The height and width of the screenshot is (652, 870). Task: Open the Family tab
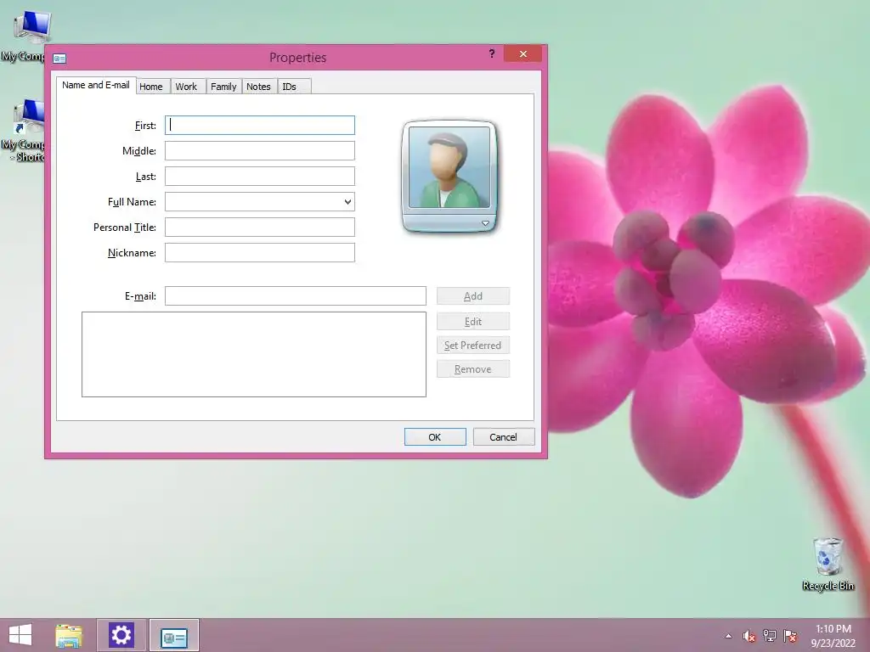click(223, 87)
